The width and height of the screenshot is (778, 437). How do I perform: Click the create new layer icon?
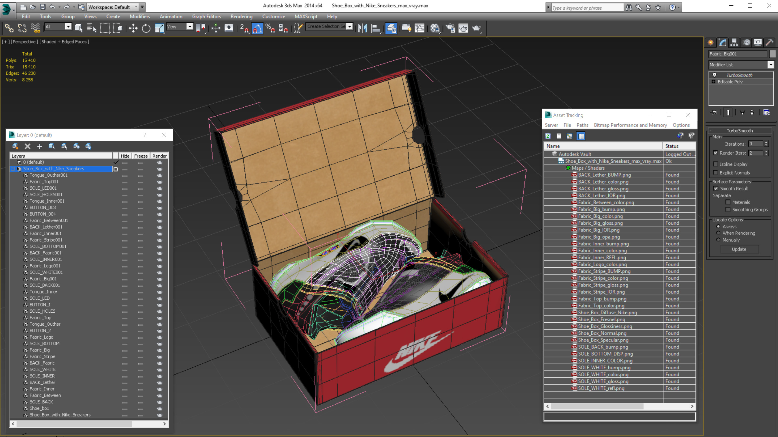[x=15, y=146]
